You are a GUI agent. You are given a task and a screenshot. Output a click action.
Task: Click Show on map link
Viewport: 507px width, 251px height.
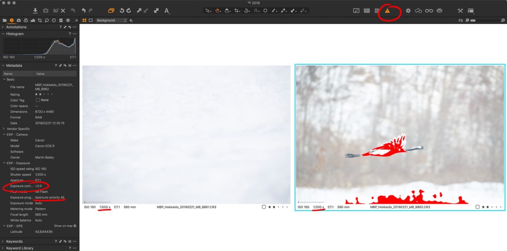[65, 226]
